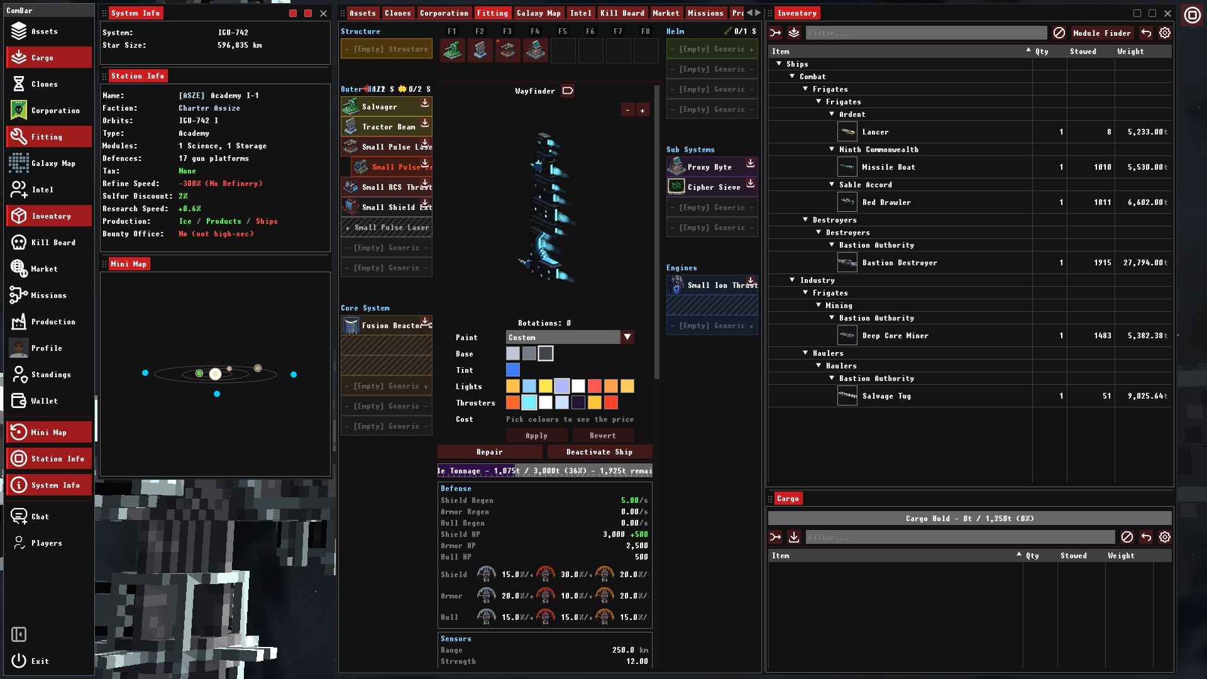Collapse the Industry tree node
Viewport: 1207px width, 679px height.
coord(792,280)
